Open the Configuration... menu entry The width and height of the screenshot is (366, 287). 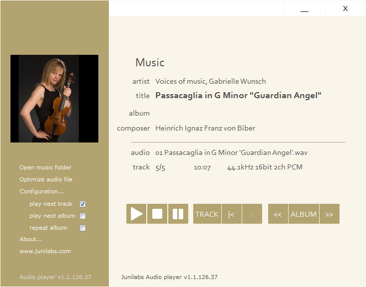41,191
